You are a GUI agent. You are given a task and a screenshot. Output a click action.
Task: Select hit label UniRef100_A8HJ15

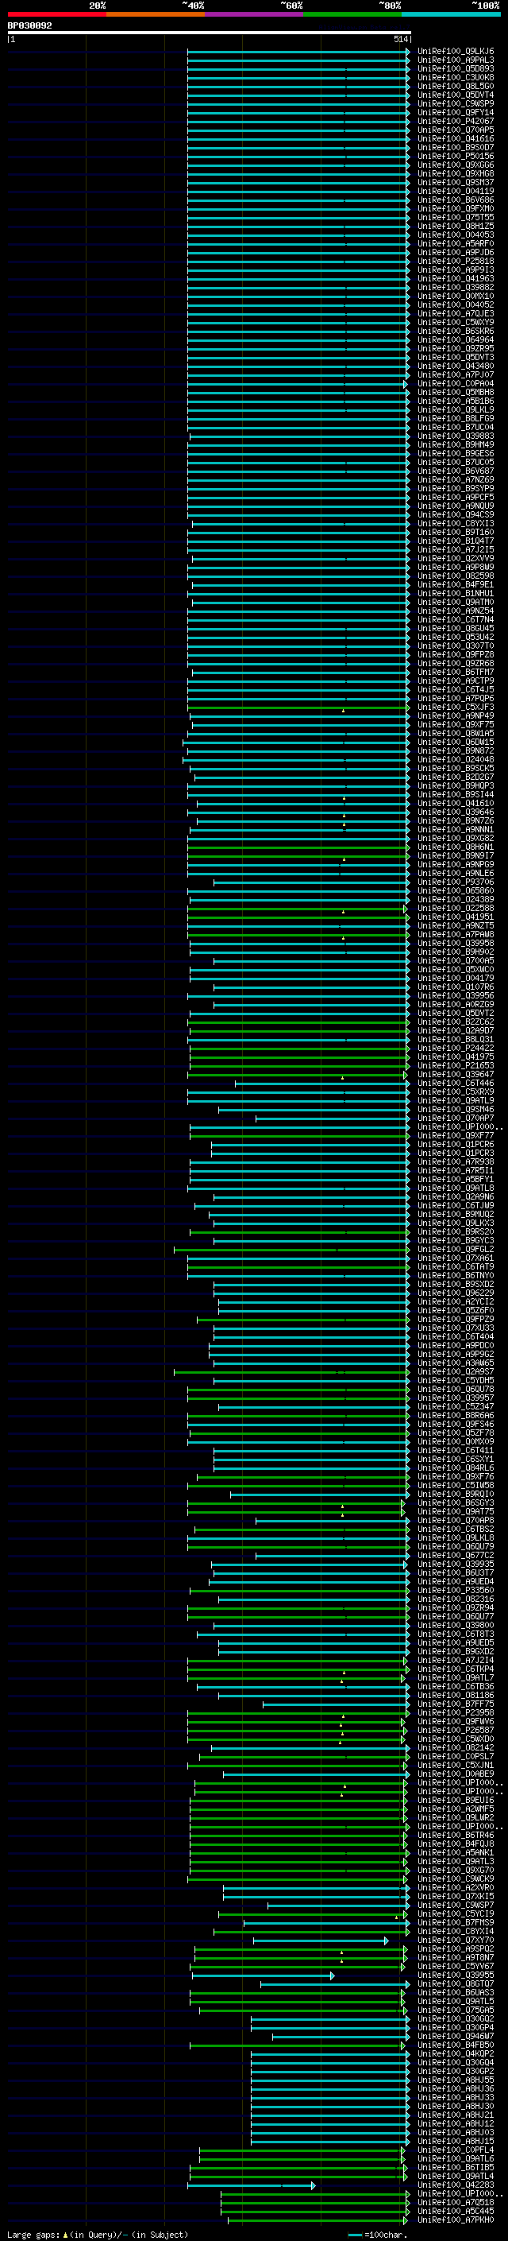pos(456,2141)
